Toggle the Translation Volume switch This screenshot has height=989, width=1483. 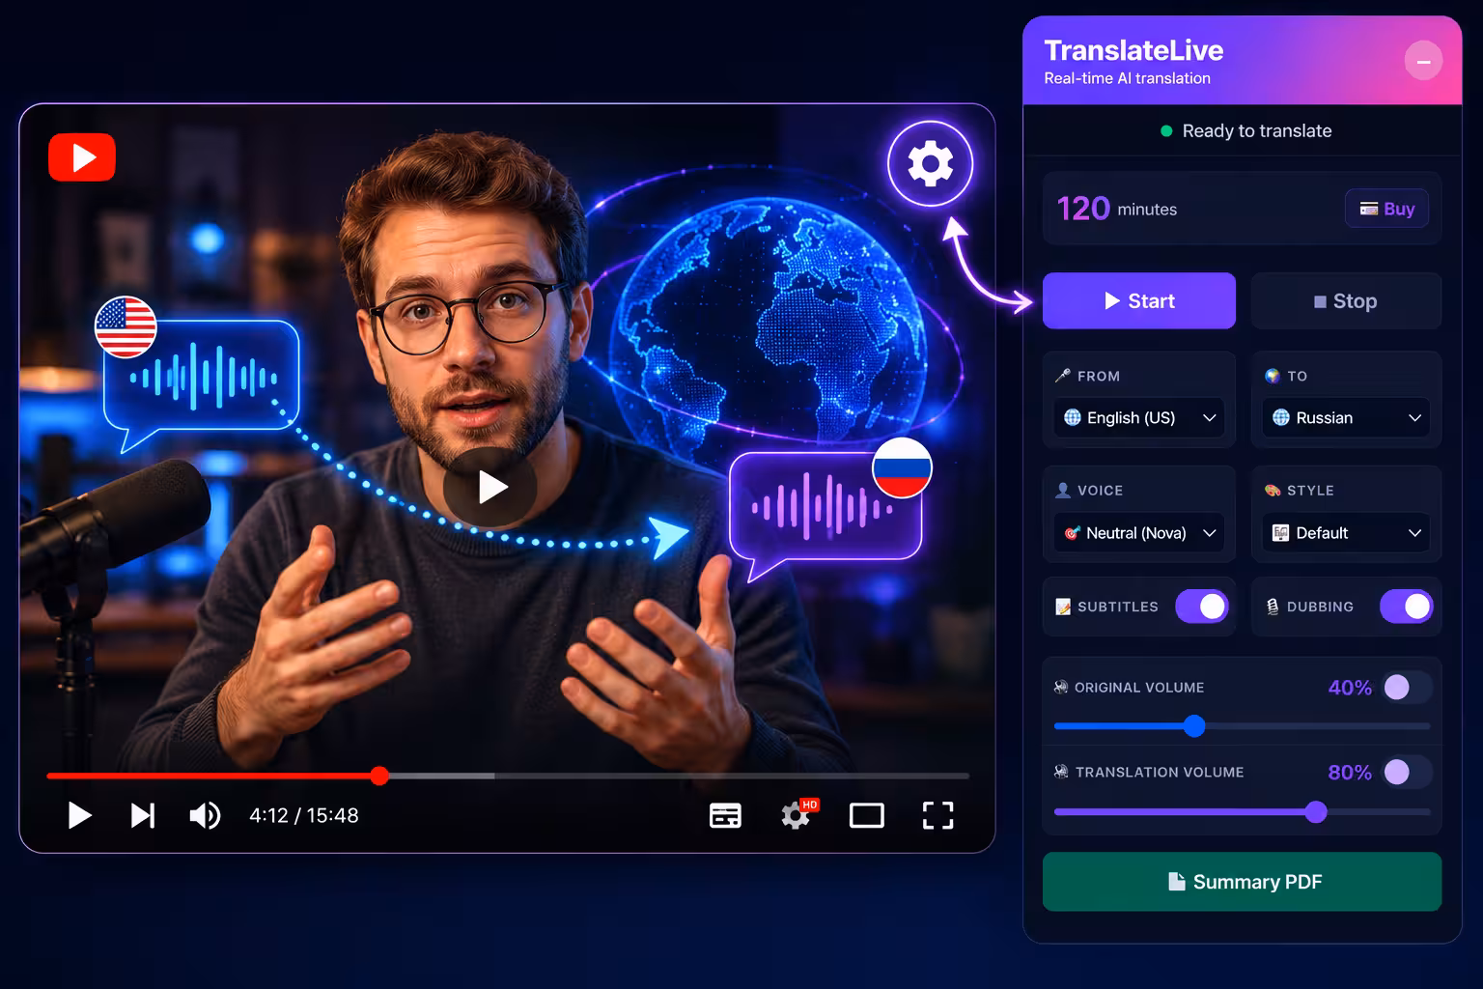coord(1407,772)
